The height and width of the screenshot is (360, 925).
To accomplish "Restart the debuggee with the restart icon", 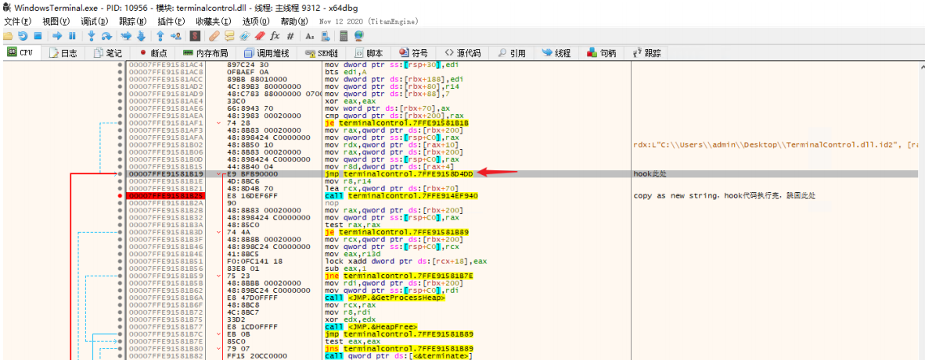I will pos(23,36).
